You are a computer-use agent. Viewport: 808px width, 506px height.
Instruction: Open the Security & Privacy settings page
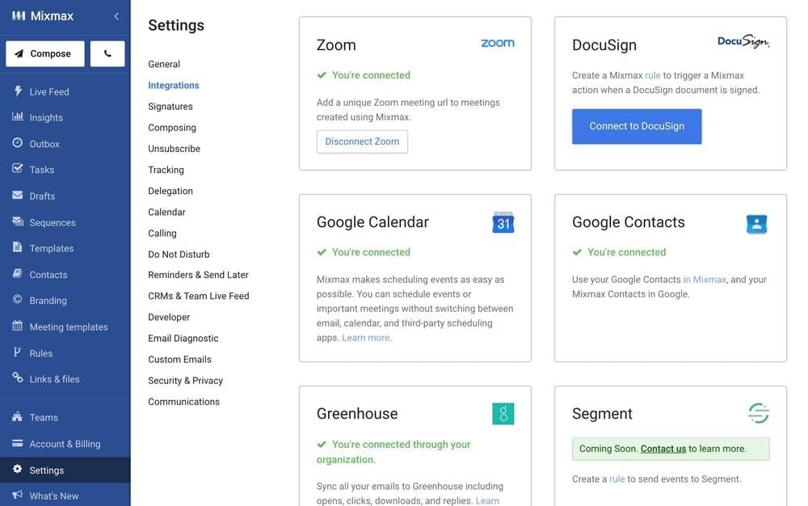point(185,380)
